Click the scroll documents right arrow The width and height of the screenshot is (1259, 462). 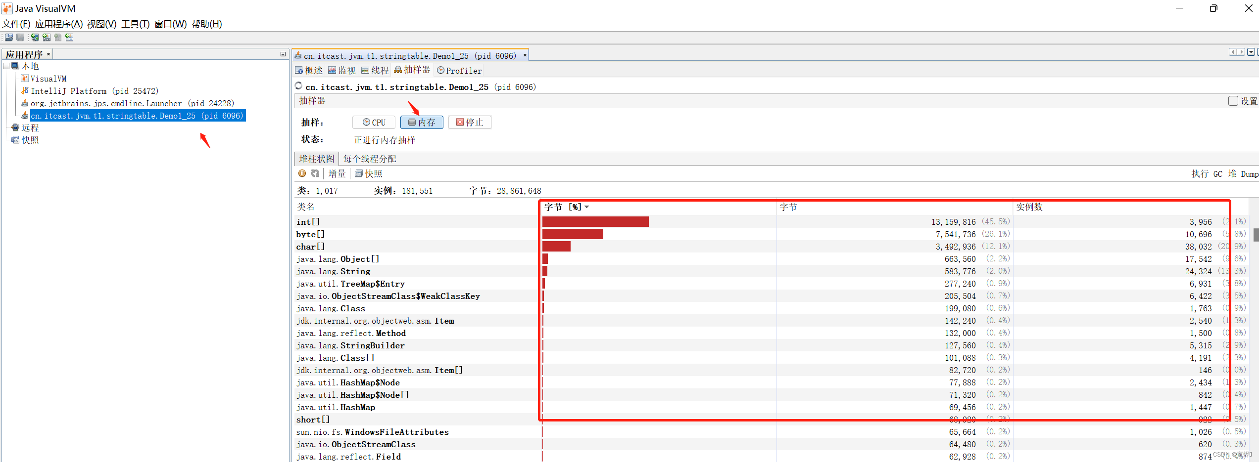tap(1241, 52)
